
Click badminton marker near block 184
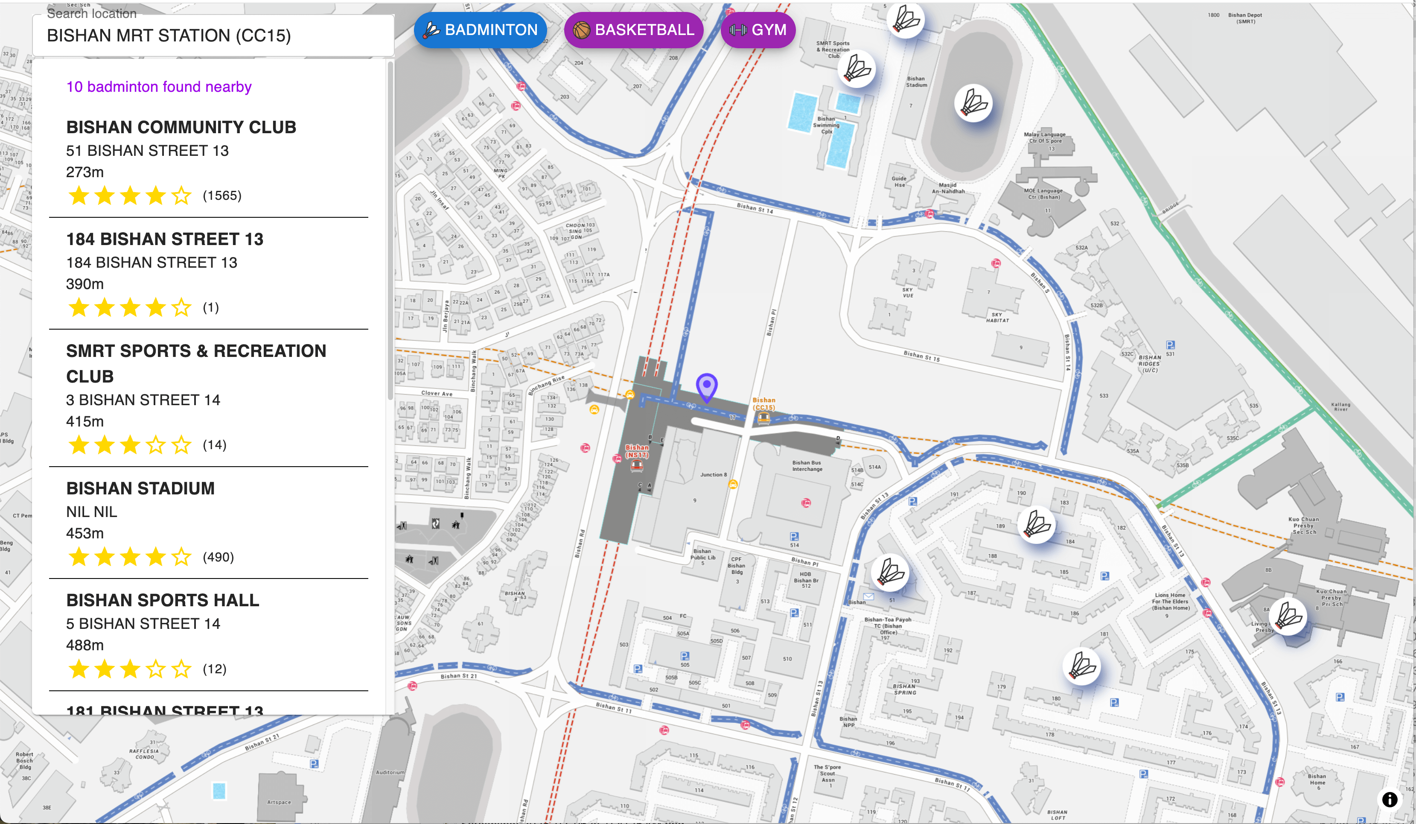point(1036,524)
